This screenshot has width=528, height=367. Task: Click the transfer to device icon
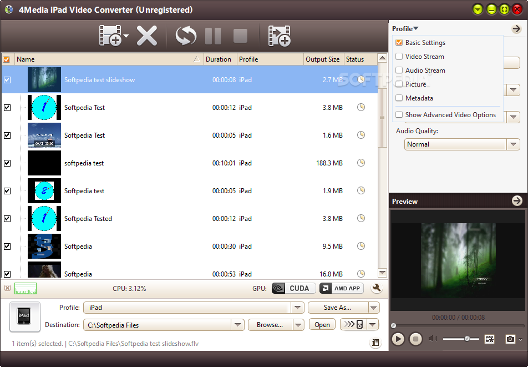(354, 325)
